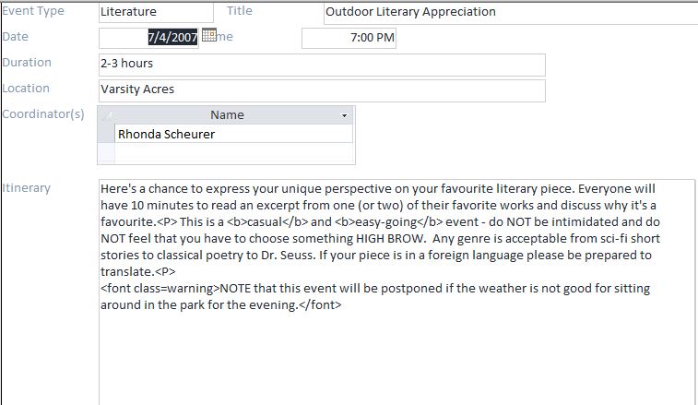This screenshot has width=698, height=405.
Task: Click the Duration label
Action: (27, 63)
